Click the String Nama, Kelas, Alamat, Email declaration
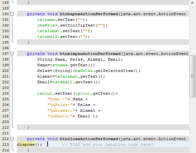196x153 pixels. click(80, 59)
